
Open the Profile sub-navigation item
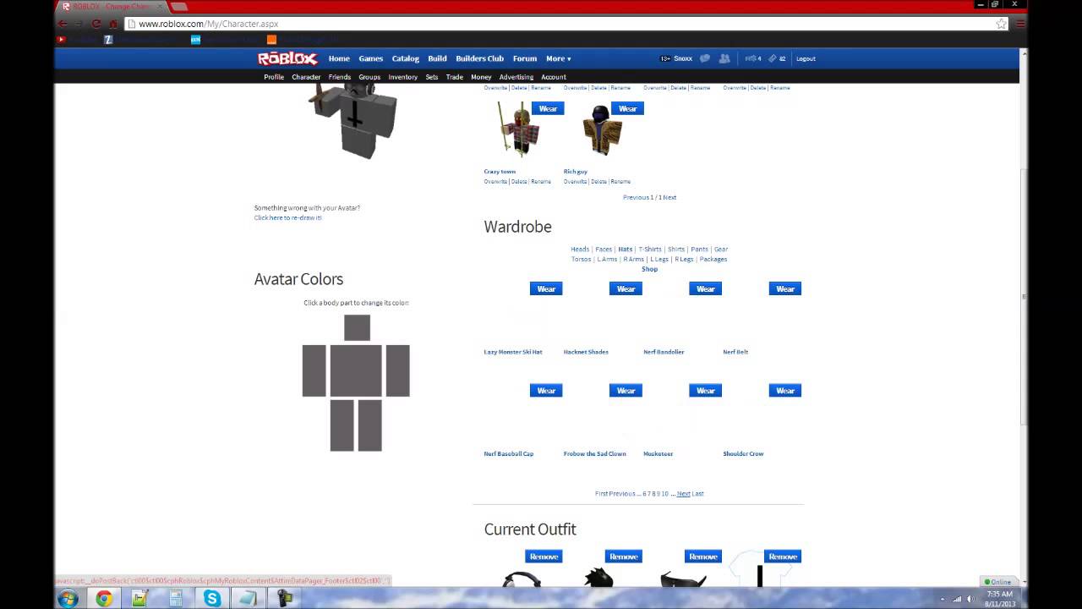pos(273,77)
